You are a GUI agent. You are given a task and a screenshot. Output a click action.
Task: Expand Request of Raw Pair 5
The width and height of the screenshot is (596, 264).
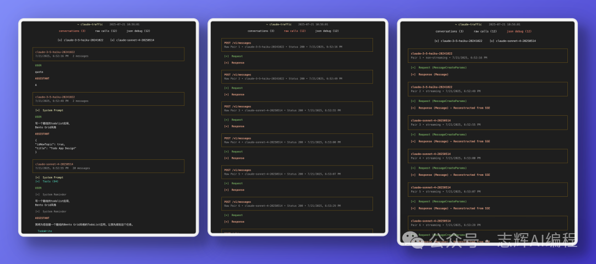(233, 183)
